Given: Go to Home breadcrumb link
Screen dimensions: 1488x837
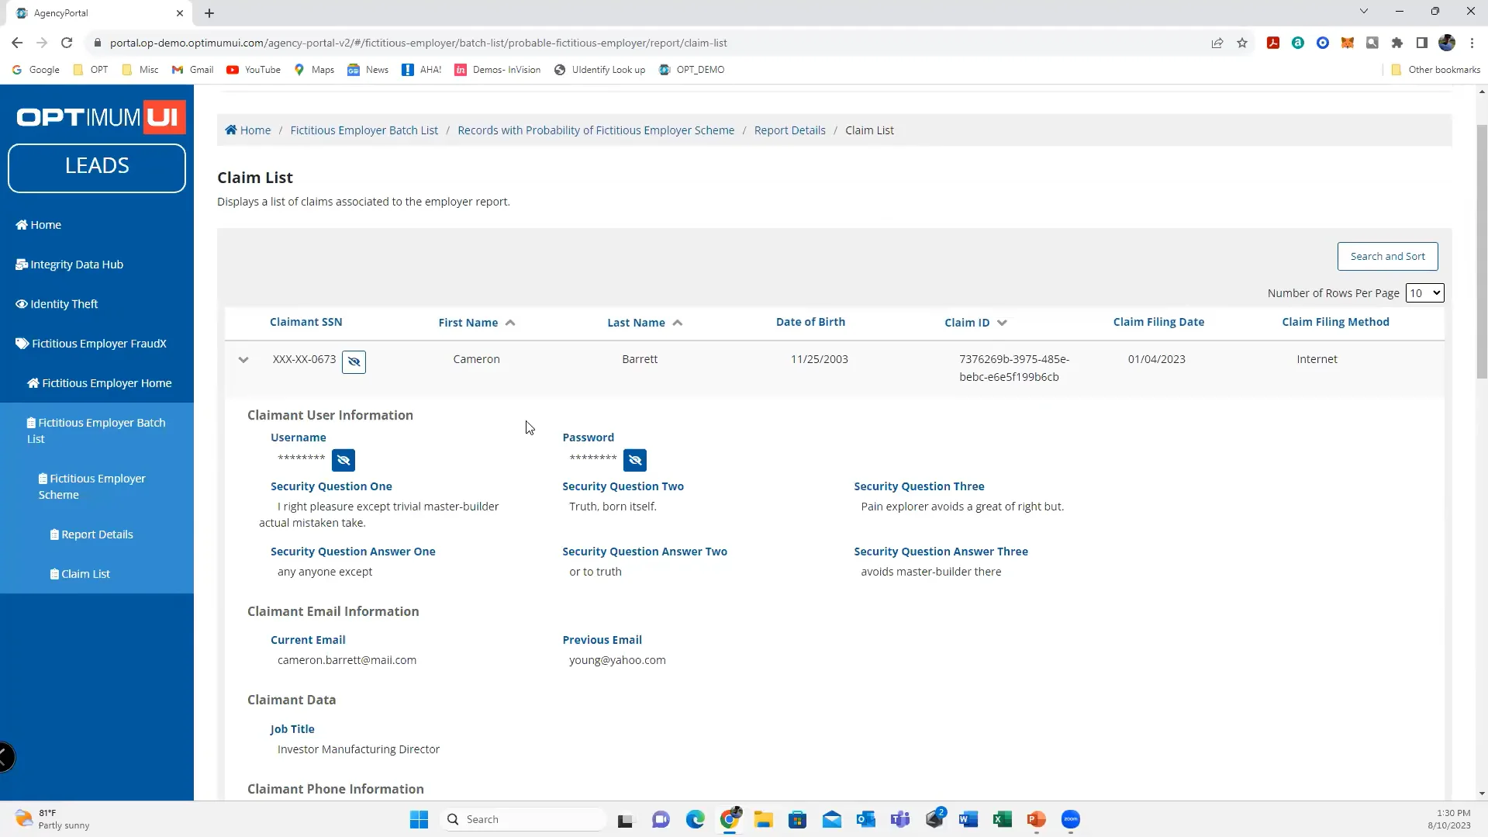Looking at the screenshot, I should pos(248,130).
